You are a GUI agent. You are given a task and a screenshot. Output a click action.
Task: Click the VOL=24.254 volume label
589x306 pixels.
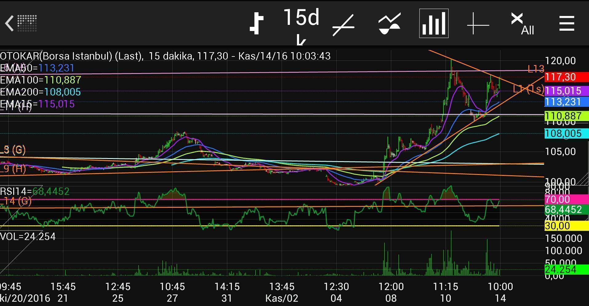(x=28, y=237)
